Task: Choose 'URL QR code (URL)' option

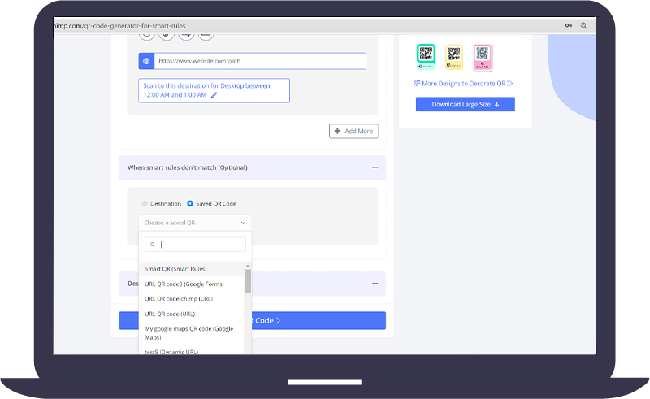Action: tap(192, 314)
